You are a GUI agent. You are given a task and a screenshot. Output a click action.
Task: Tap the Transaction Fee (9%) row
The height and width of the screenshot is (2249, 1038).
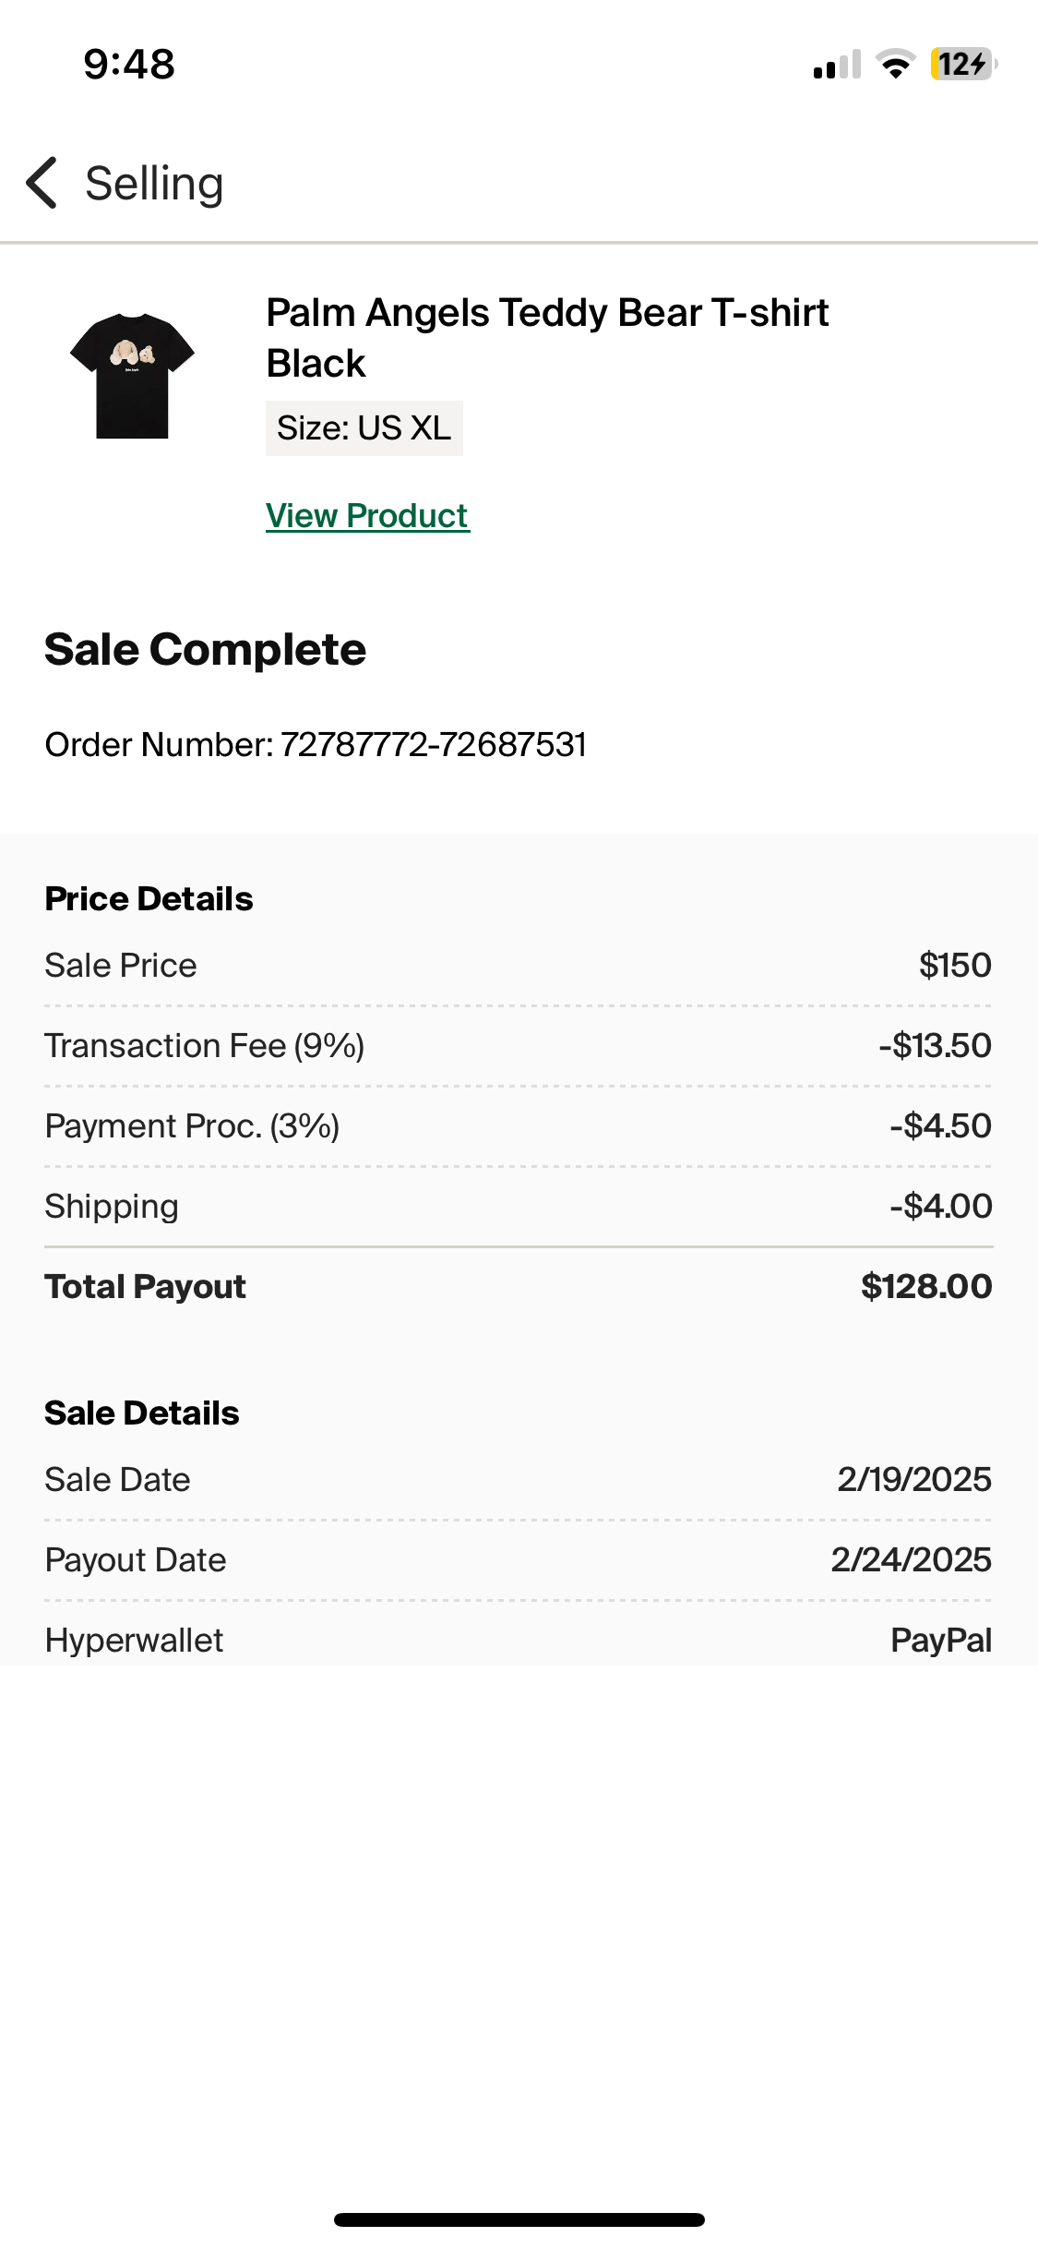pyautogui.click(x=518, y=1046)
